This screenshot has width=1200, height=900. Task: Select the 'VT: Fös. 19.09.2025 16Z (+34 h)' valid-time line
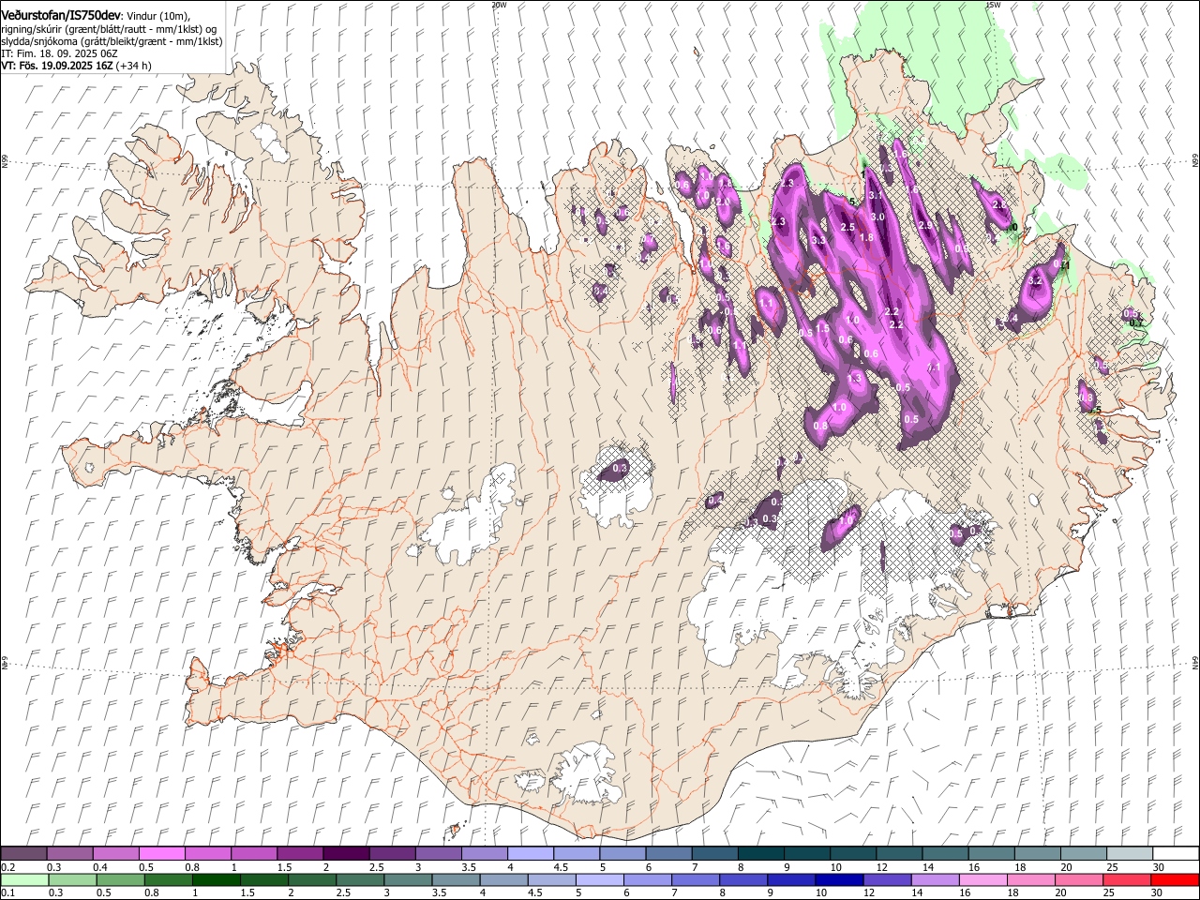76,66
